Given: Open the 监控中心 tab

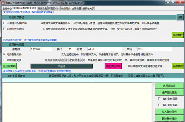Looking at the screenshot, I should pyautogui.click(x=7, y=8).
